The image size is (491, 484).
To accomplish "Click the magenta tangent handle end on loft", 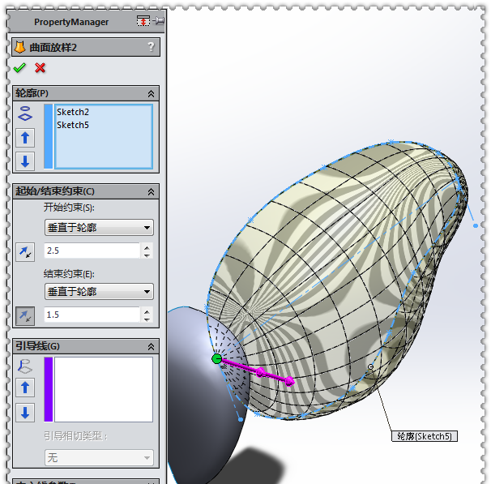I will pos(289,381).
